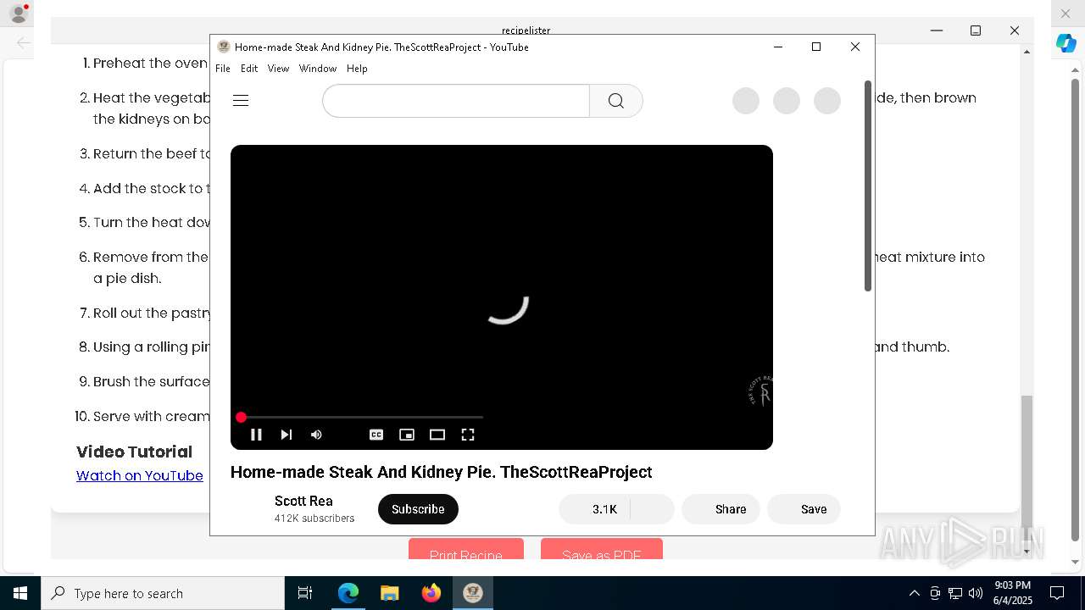Click the Video Tutorial heading
1085x610 pixels.
(135, 452)
